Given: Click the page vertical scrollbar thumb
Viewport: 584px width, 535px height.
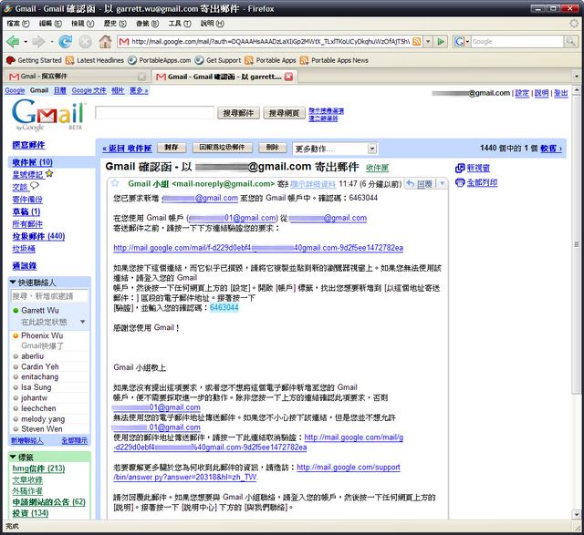Looking at the screenshot, I should 576,244.
